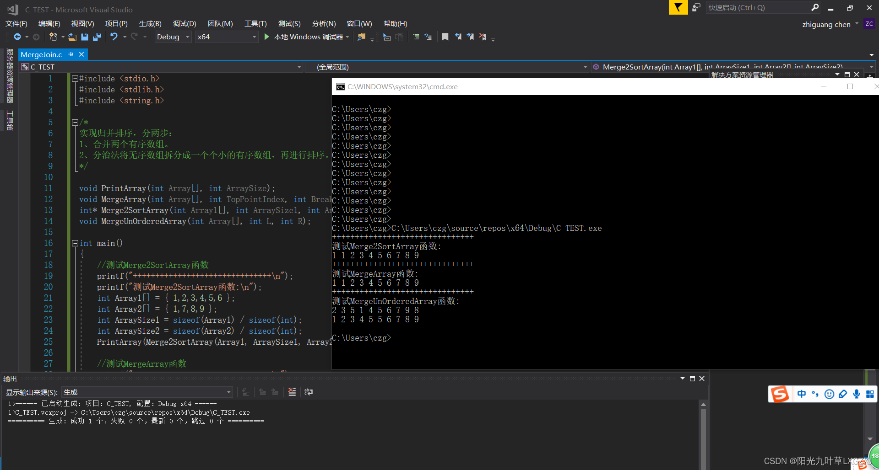
Task: Pin the MergeJoin.c tab
Action: (71, 54)
